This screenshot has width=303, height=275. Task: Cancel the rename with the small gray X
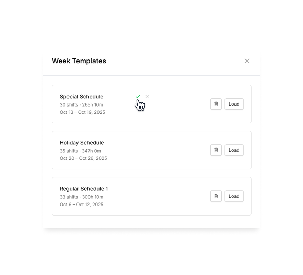[147, 97]
